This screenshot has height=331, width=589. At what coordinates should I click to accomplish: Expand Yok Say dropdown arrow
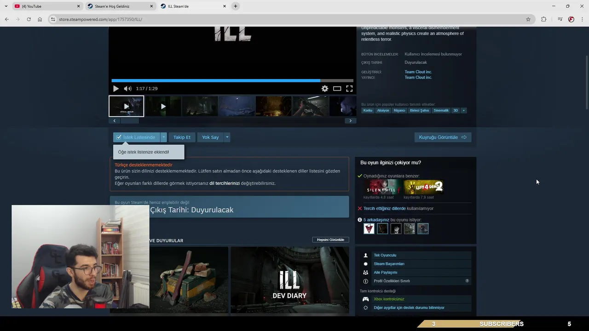tap(227, 137)
